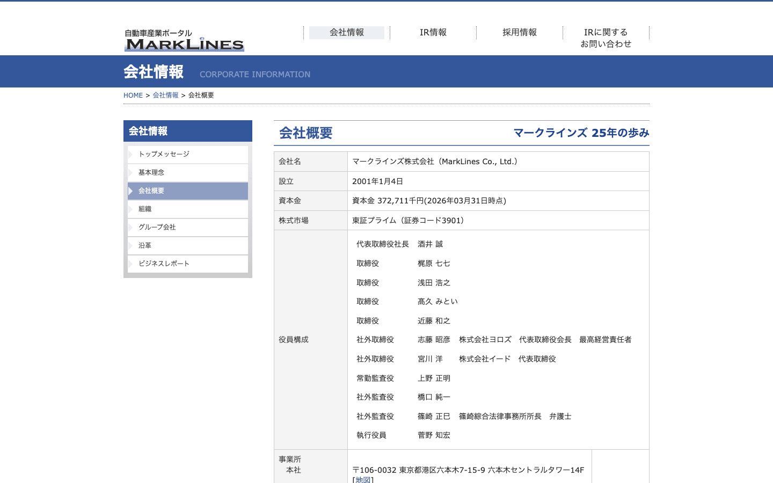Click the 役員構成 row label
The width and height of the screenshot is (773, 483).
(294, 340)
